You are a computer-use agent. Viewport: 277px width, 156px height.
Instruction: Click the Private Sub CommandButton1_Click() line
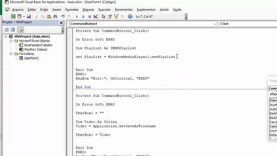(113, 31)
